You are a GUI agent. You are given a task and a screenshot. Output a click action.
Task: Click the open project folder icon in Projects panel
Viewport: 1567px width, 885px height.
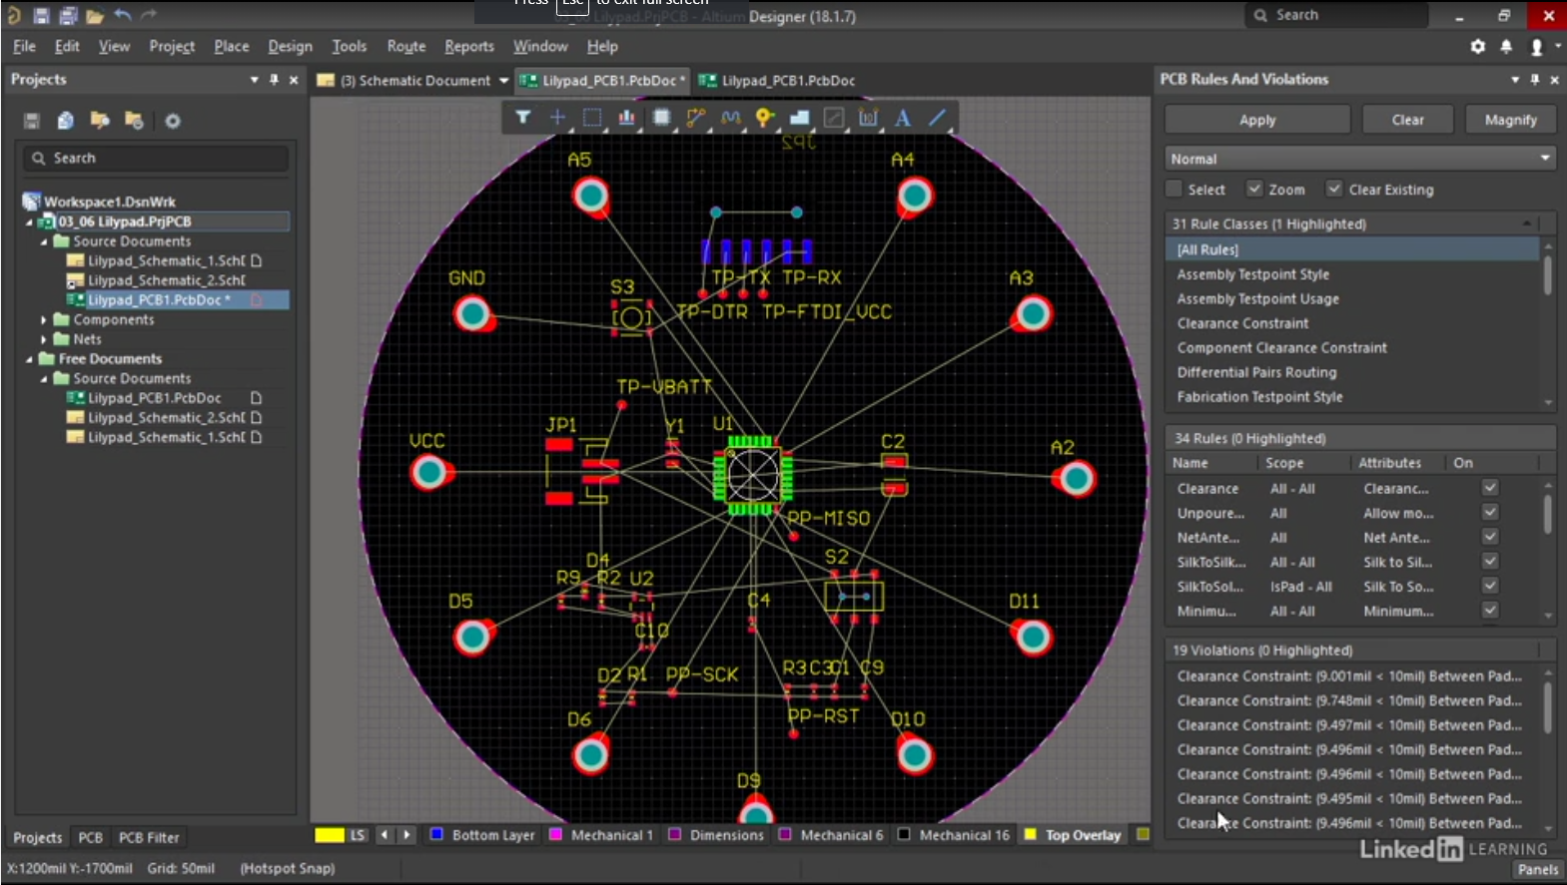100,121
